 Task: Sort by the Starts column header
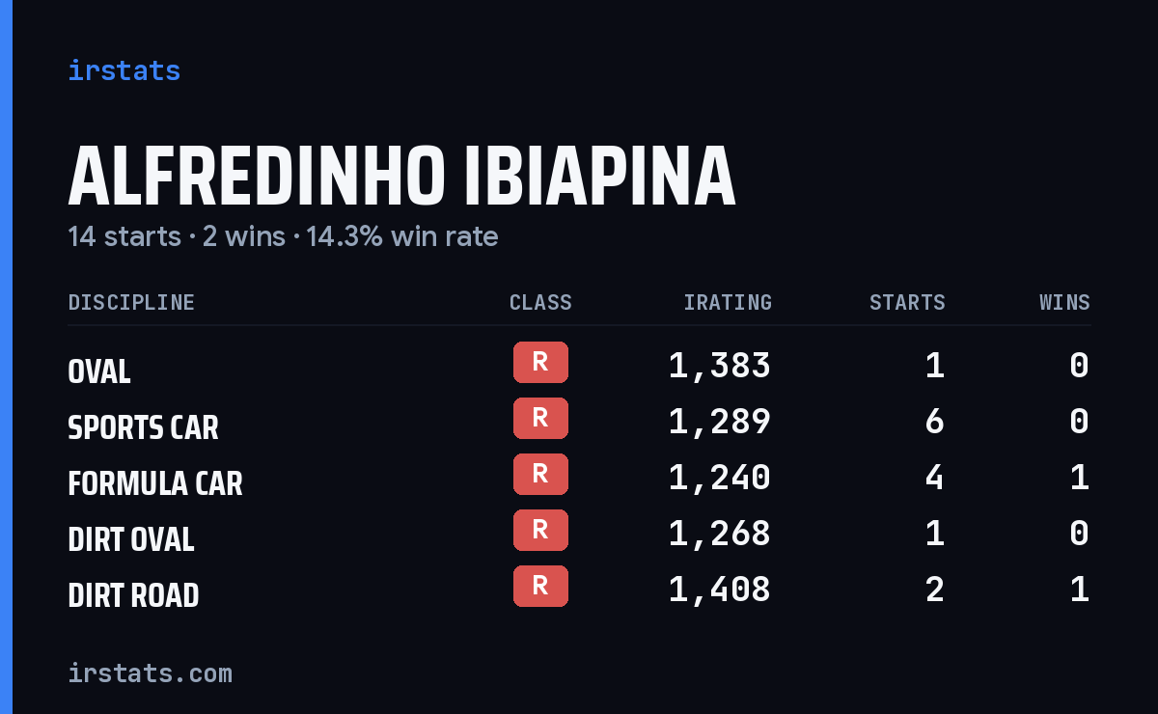[x=907, y=302]
